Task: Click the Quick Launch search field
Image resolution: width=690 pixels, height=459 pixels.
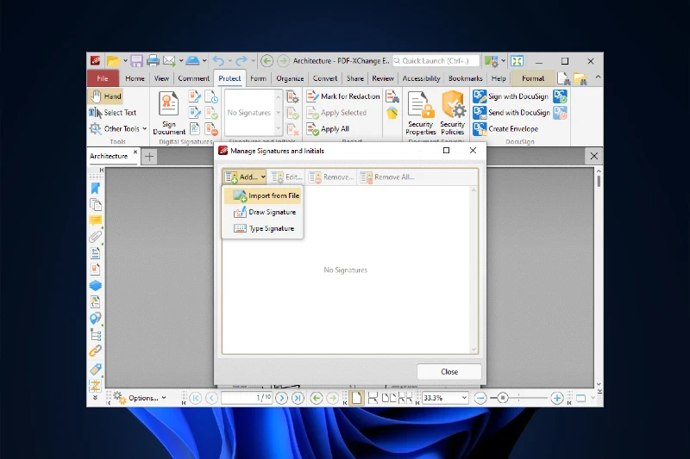Action: coord(436,60)
